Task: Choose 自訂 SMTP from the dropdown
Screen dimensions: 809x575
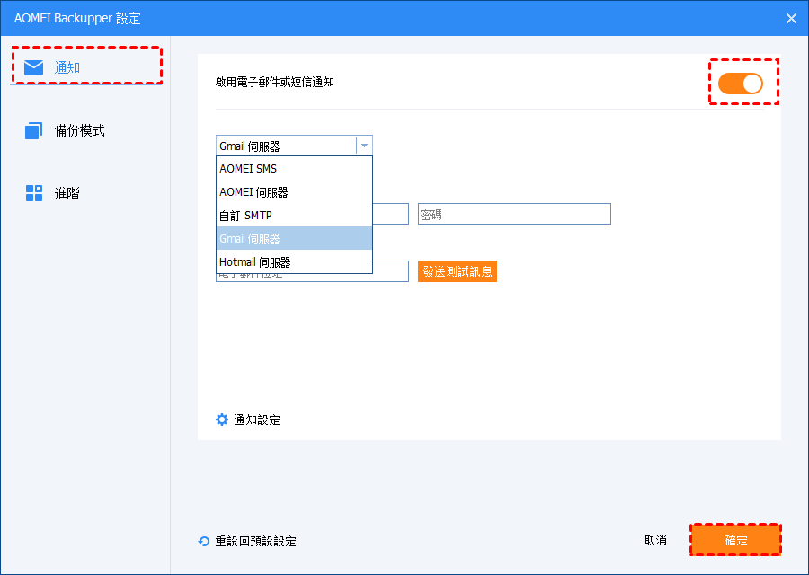Action: [x=294, y=215]
